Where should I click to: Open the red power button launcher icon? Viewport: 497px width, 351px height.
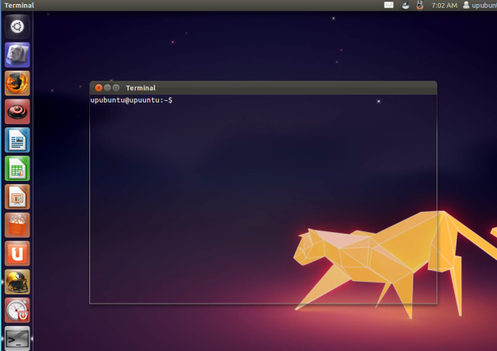[x=17, y=112]
